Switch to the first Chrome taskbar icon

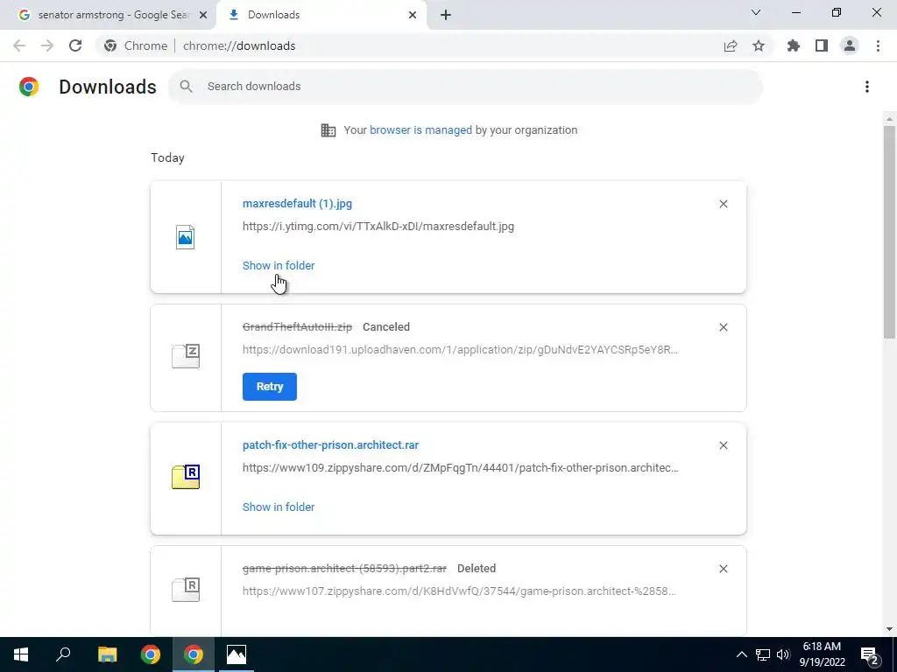click(x=151, y=654)
